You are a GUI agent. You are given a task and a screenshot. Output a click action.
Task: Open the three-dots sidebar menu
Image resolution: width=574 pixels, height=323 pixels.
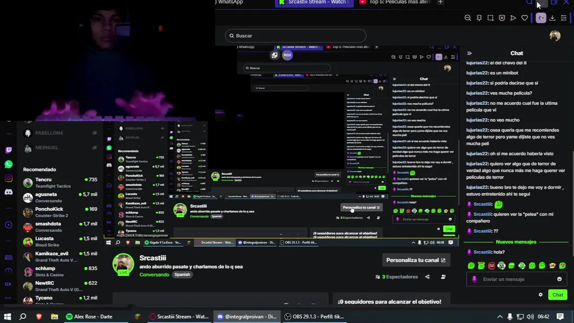[x=9, y=298]
